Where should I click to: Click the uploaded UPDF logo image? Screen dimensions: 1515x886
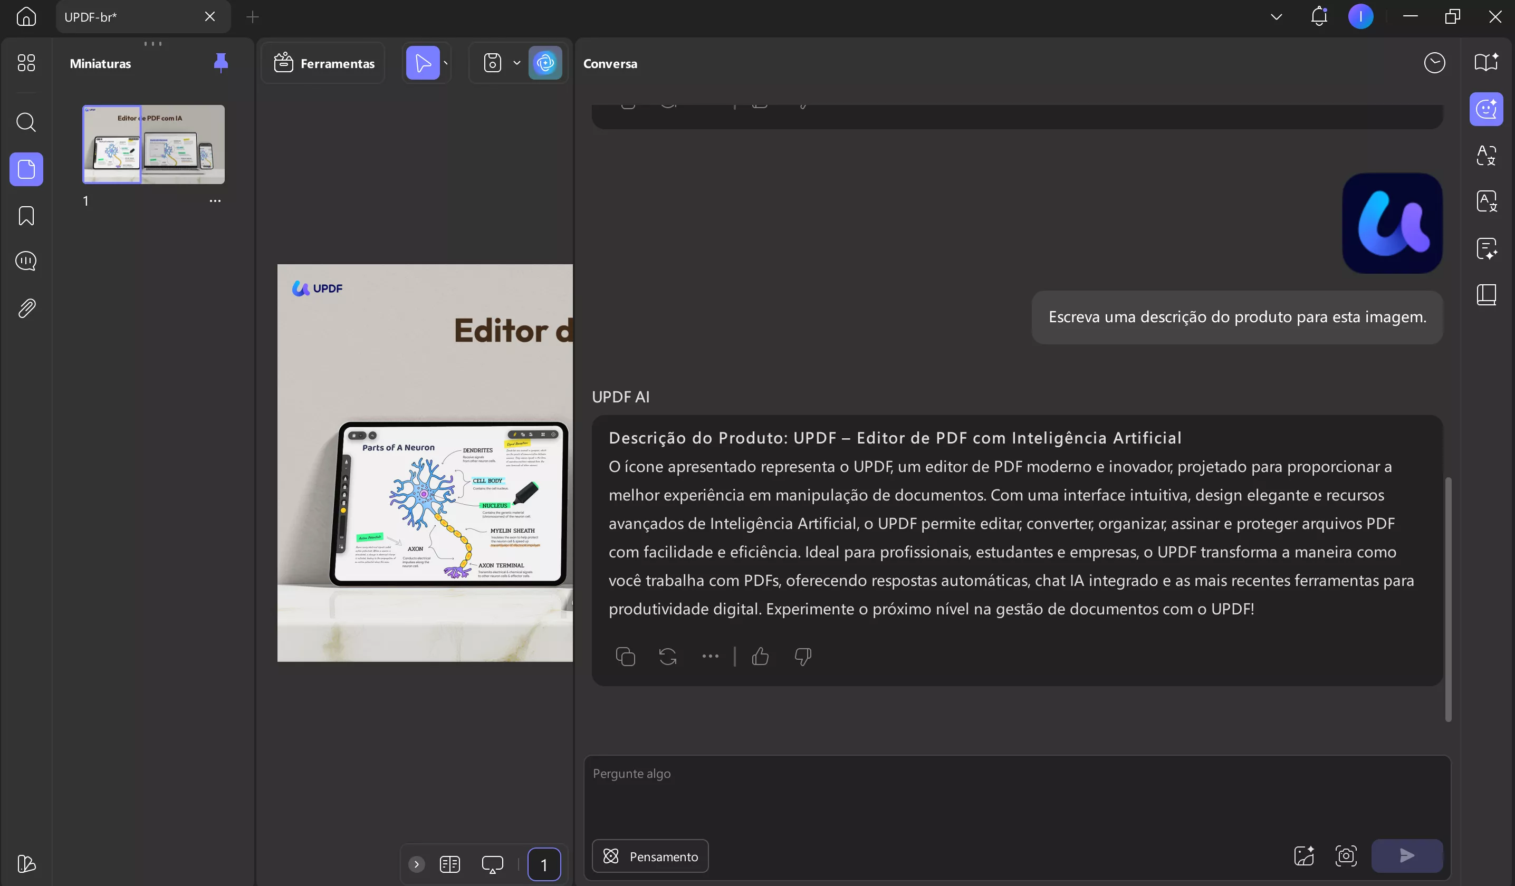1392,223
